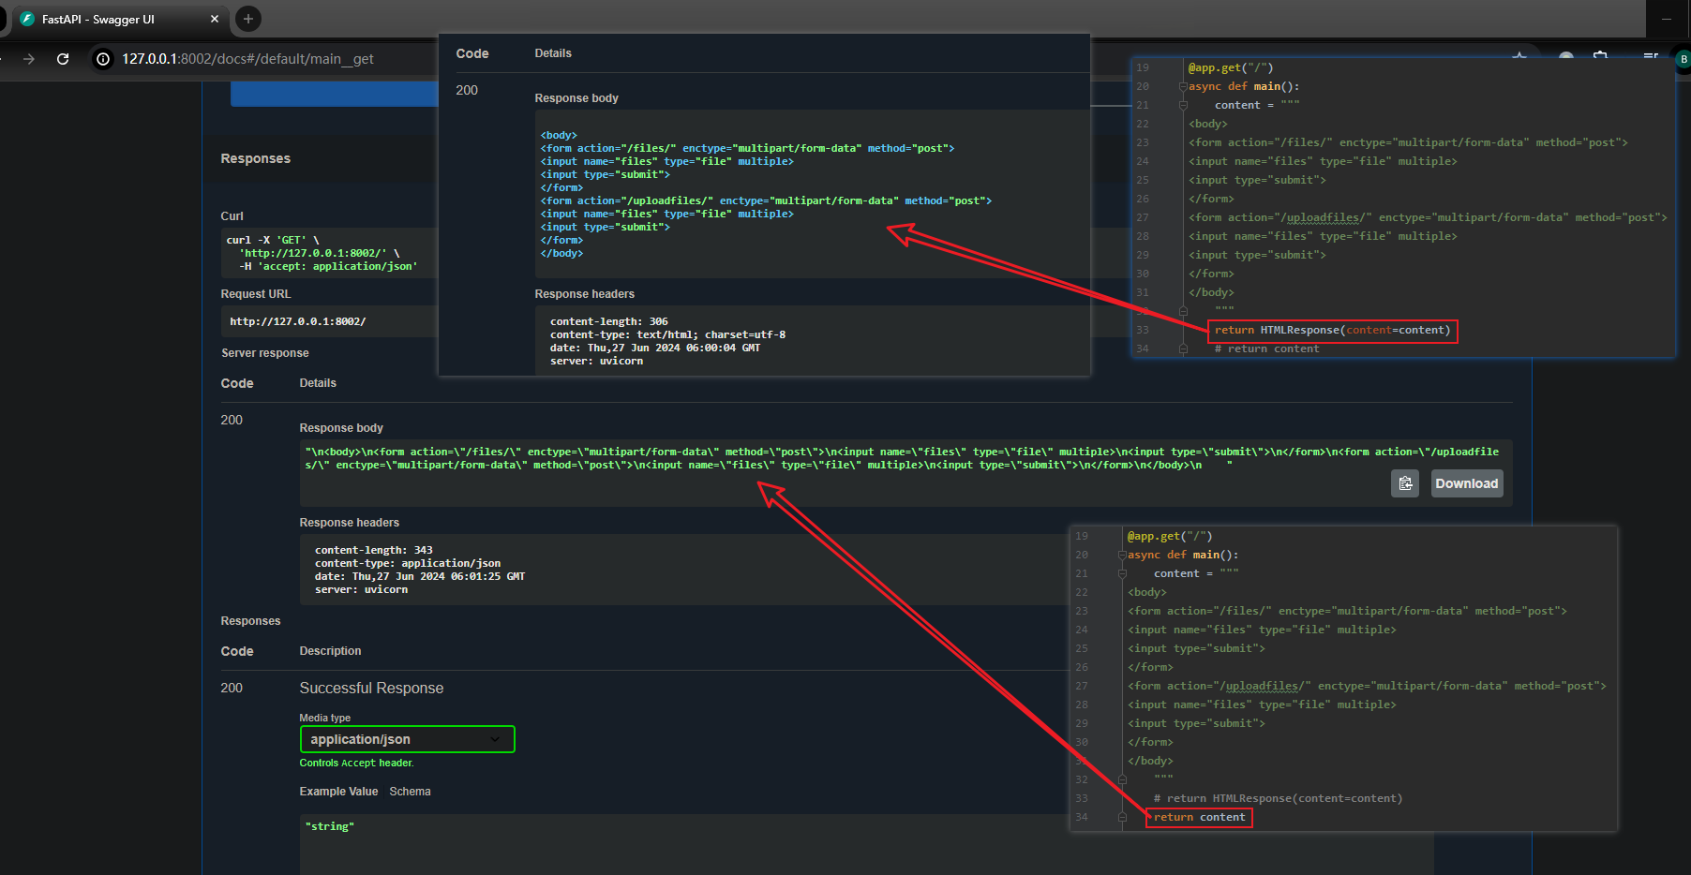The width and height of the screenshot is (1691, 875).
Task: Click content-length: 306 in HTML response panel
Action: pos(609,321)
